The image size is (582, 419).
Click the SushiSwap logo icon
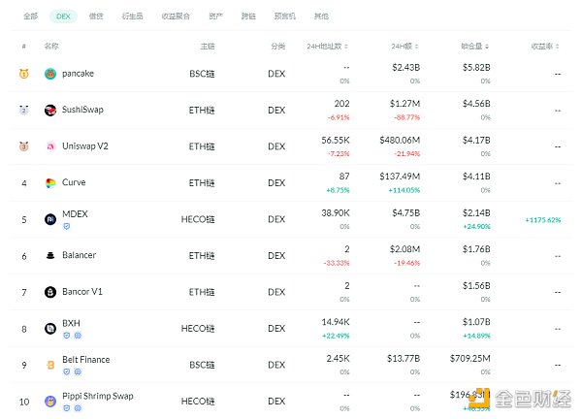click(50, 111)
